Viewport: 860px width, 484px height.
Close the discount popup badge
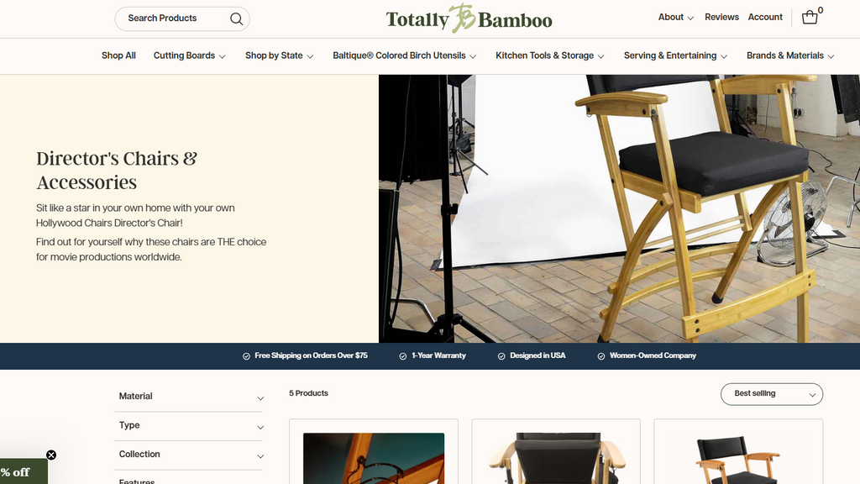tap(51, 455)
